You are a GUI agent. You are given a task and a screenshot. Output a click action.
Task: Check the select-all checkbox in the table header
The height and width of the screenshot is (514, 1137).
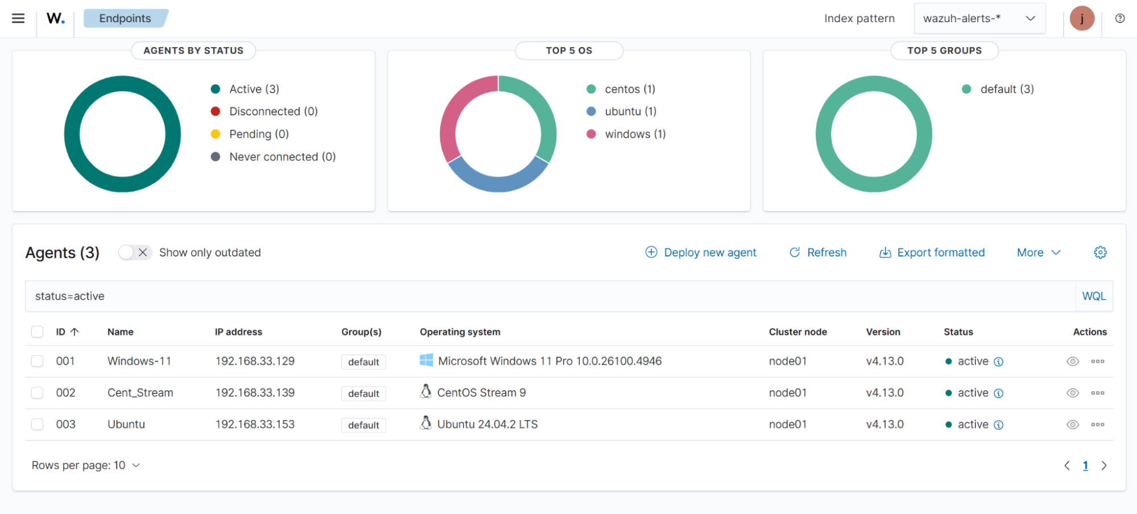(37, 331)
